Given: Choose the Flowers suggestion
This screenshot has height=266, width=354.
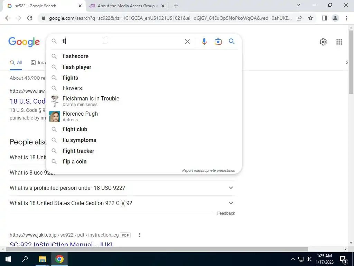Looking at the screenshot, I should click(x=144, y=88).
